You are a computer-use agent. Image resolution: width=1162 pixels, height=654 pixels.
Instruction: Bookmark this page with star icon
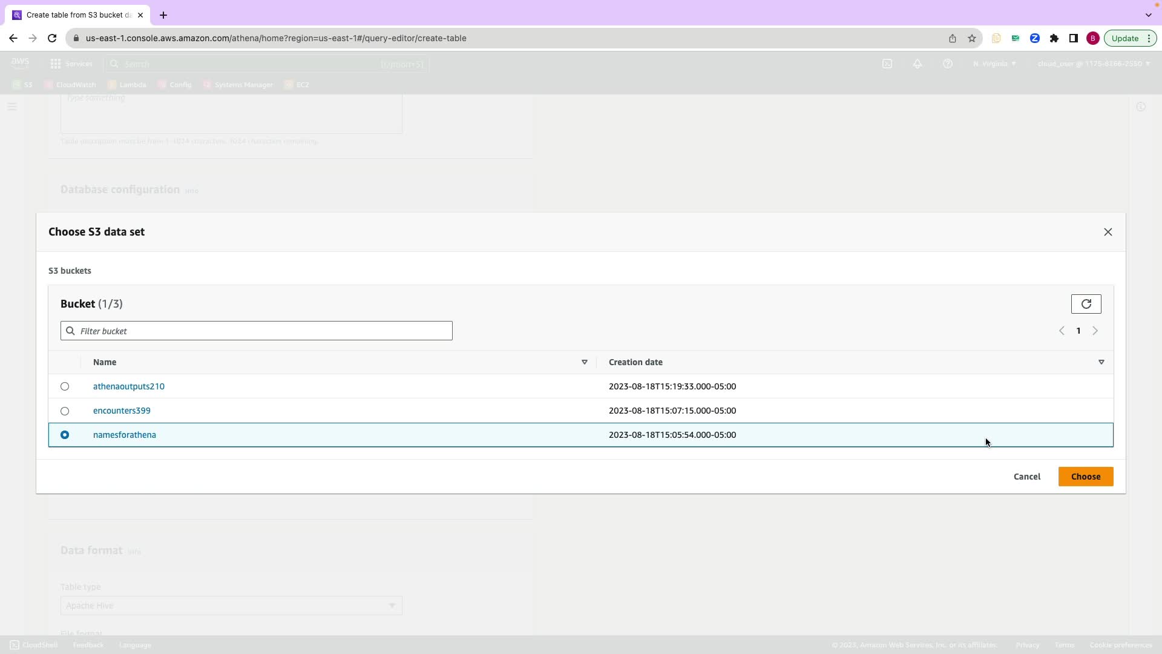coord(971,38)
